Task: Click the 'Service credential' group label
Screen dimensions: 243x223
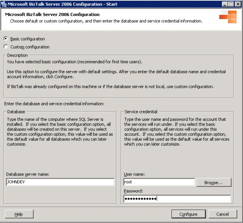Action: pyautogui.click(x=141, y=111)
